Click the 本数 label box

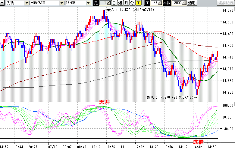166,3
